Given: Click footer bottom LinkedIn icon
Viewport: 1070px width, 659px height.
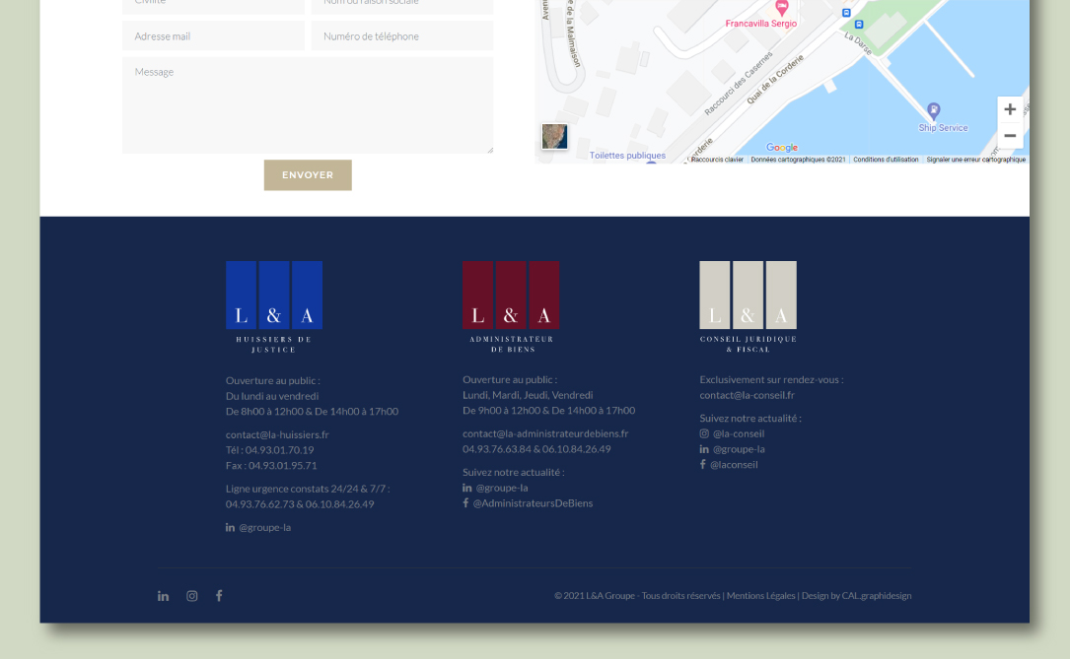Looking at the screenshot, I should point(163,596).
